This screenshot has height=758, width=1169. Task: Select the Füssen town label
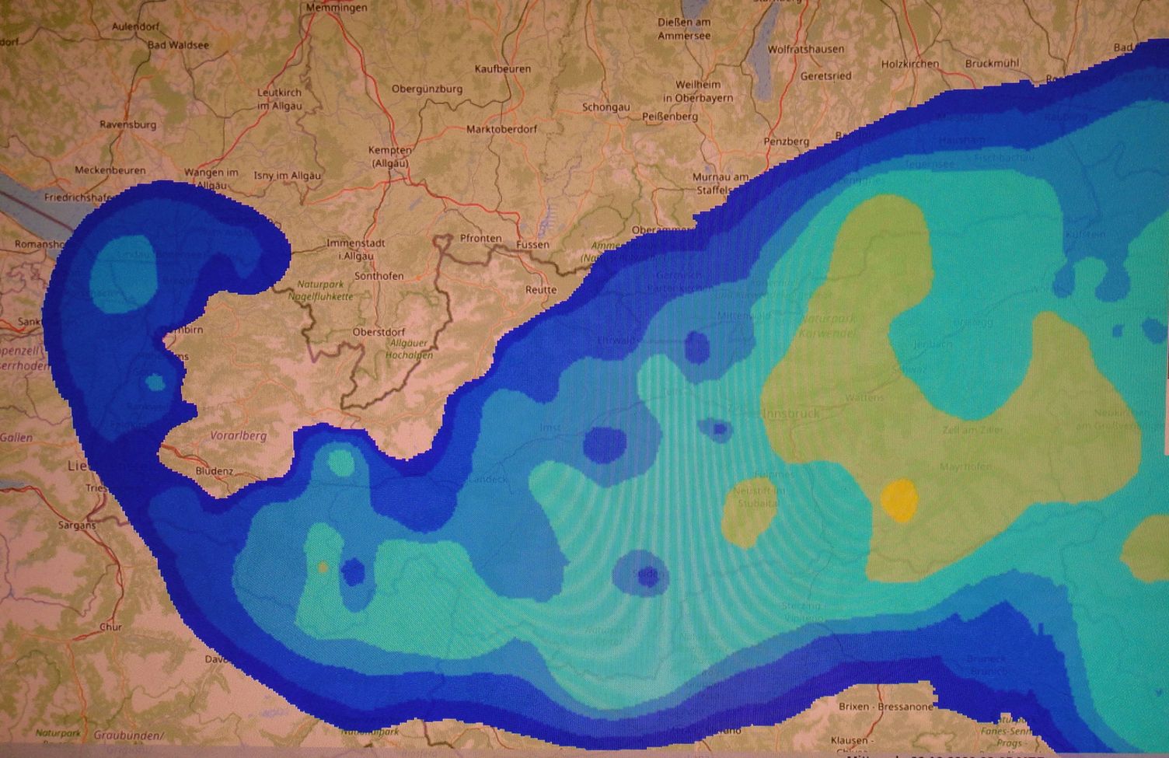click(x=532, y=245)
